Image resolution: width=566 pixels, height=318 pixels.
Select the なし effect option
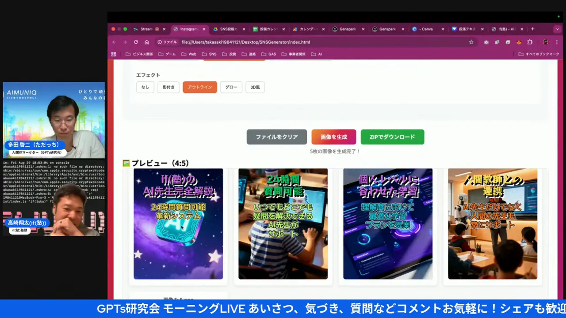tap(145, 87)
